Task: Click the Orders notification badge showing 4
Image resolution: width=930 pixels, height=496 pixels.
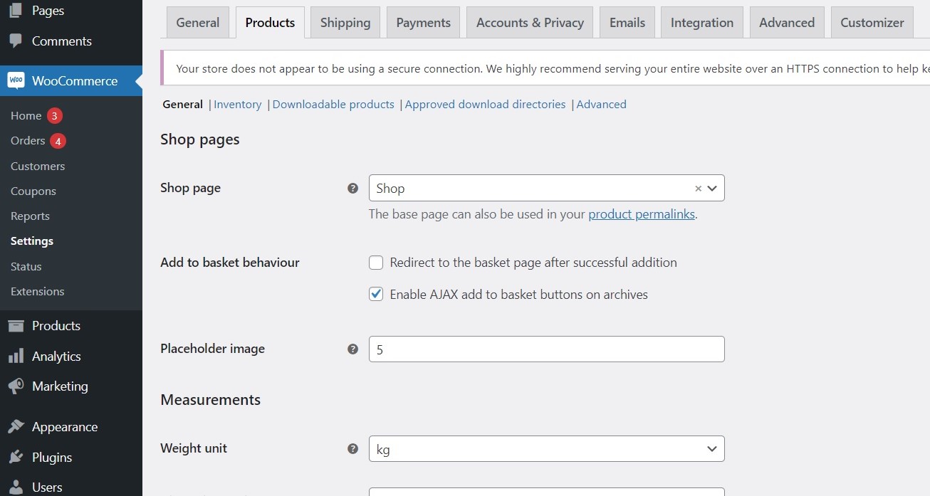Action: 58,141
